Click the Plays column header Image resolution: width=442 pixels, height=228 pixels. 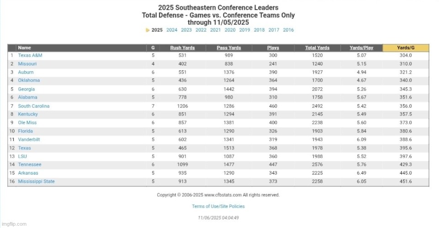click(x=273, y=48)
